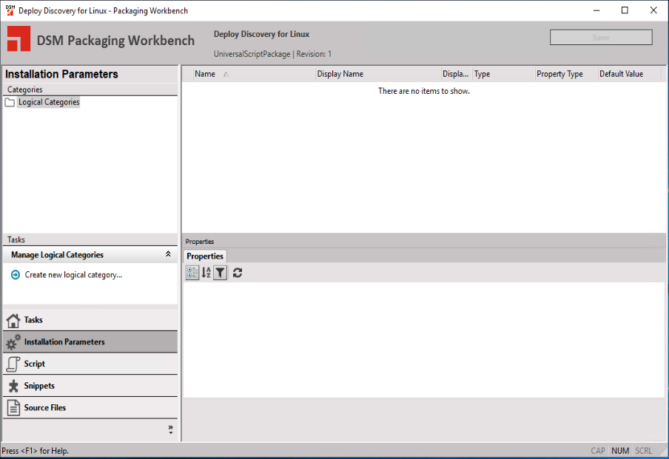669x459 pixels.
Task: Enable the filter in the Properties toolbar
Action: [x=220, y=273]
